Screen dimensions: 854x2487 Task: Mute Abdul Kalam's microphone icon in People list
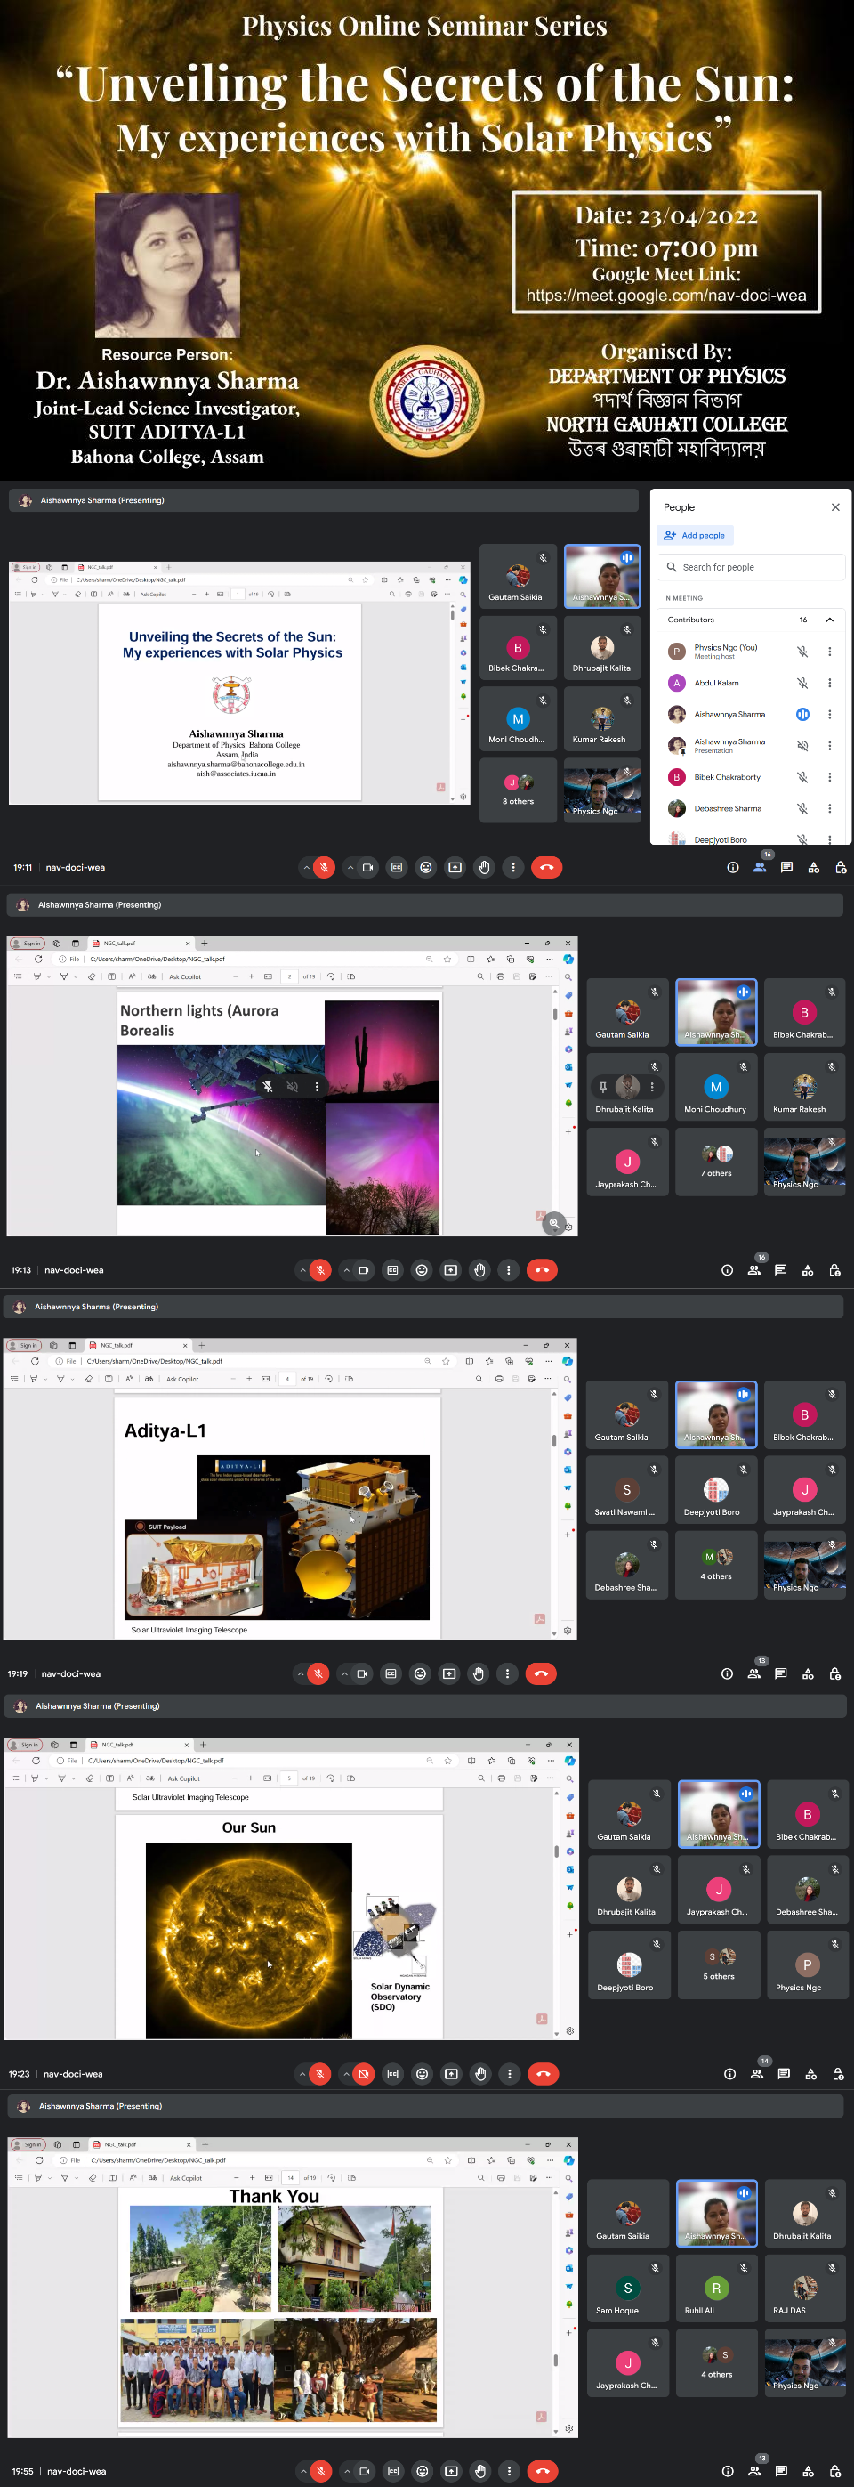click(x=802, y=683)
